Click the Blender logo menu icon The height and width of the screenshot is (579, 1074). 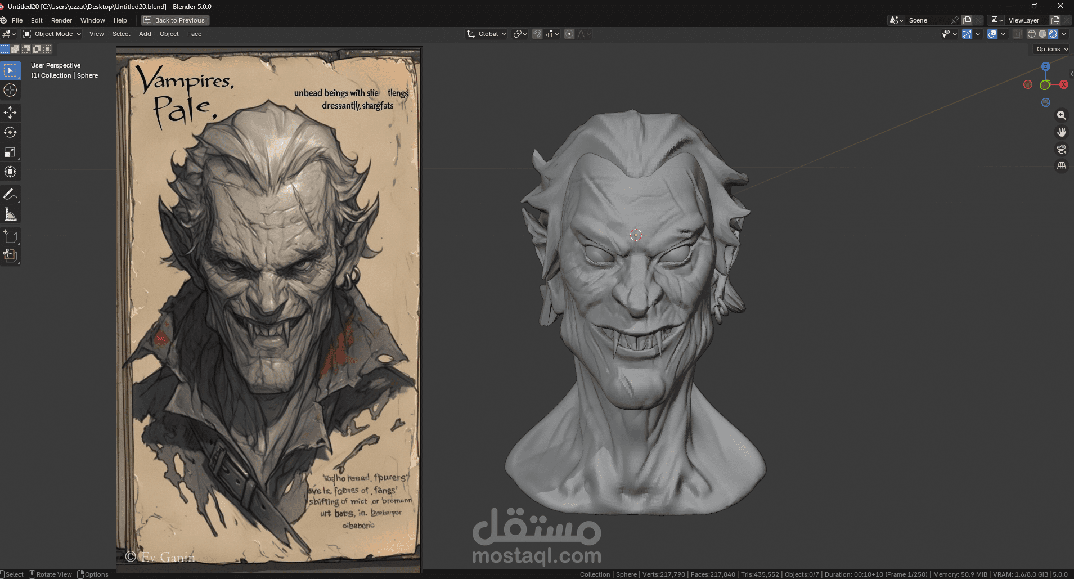4,20
